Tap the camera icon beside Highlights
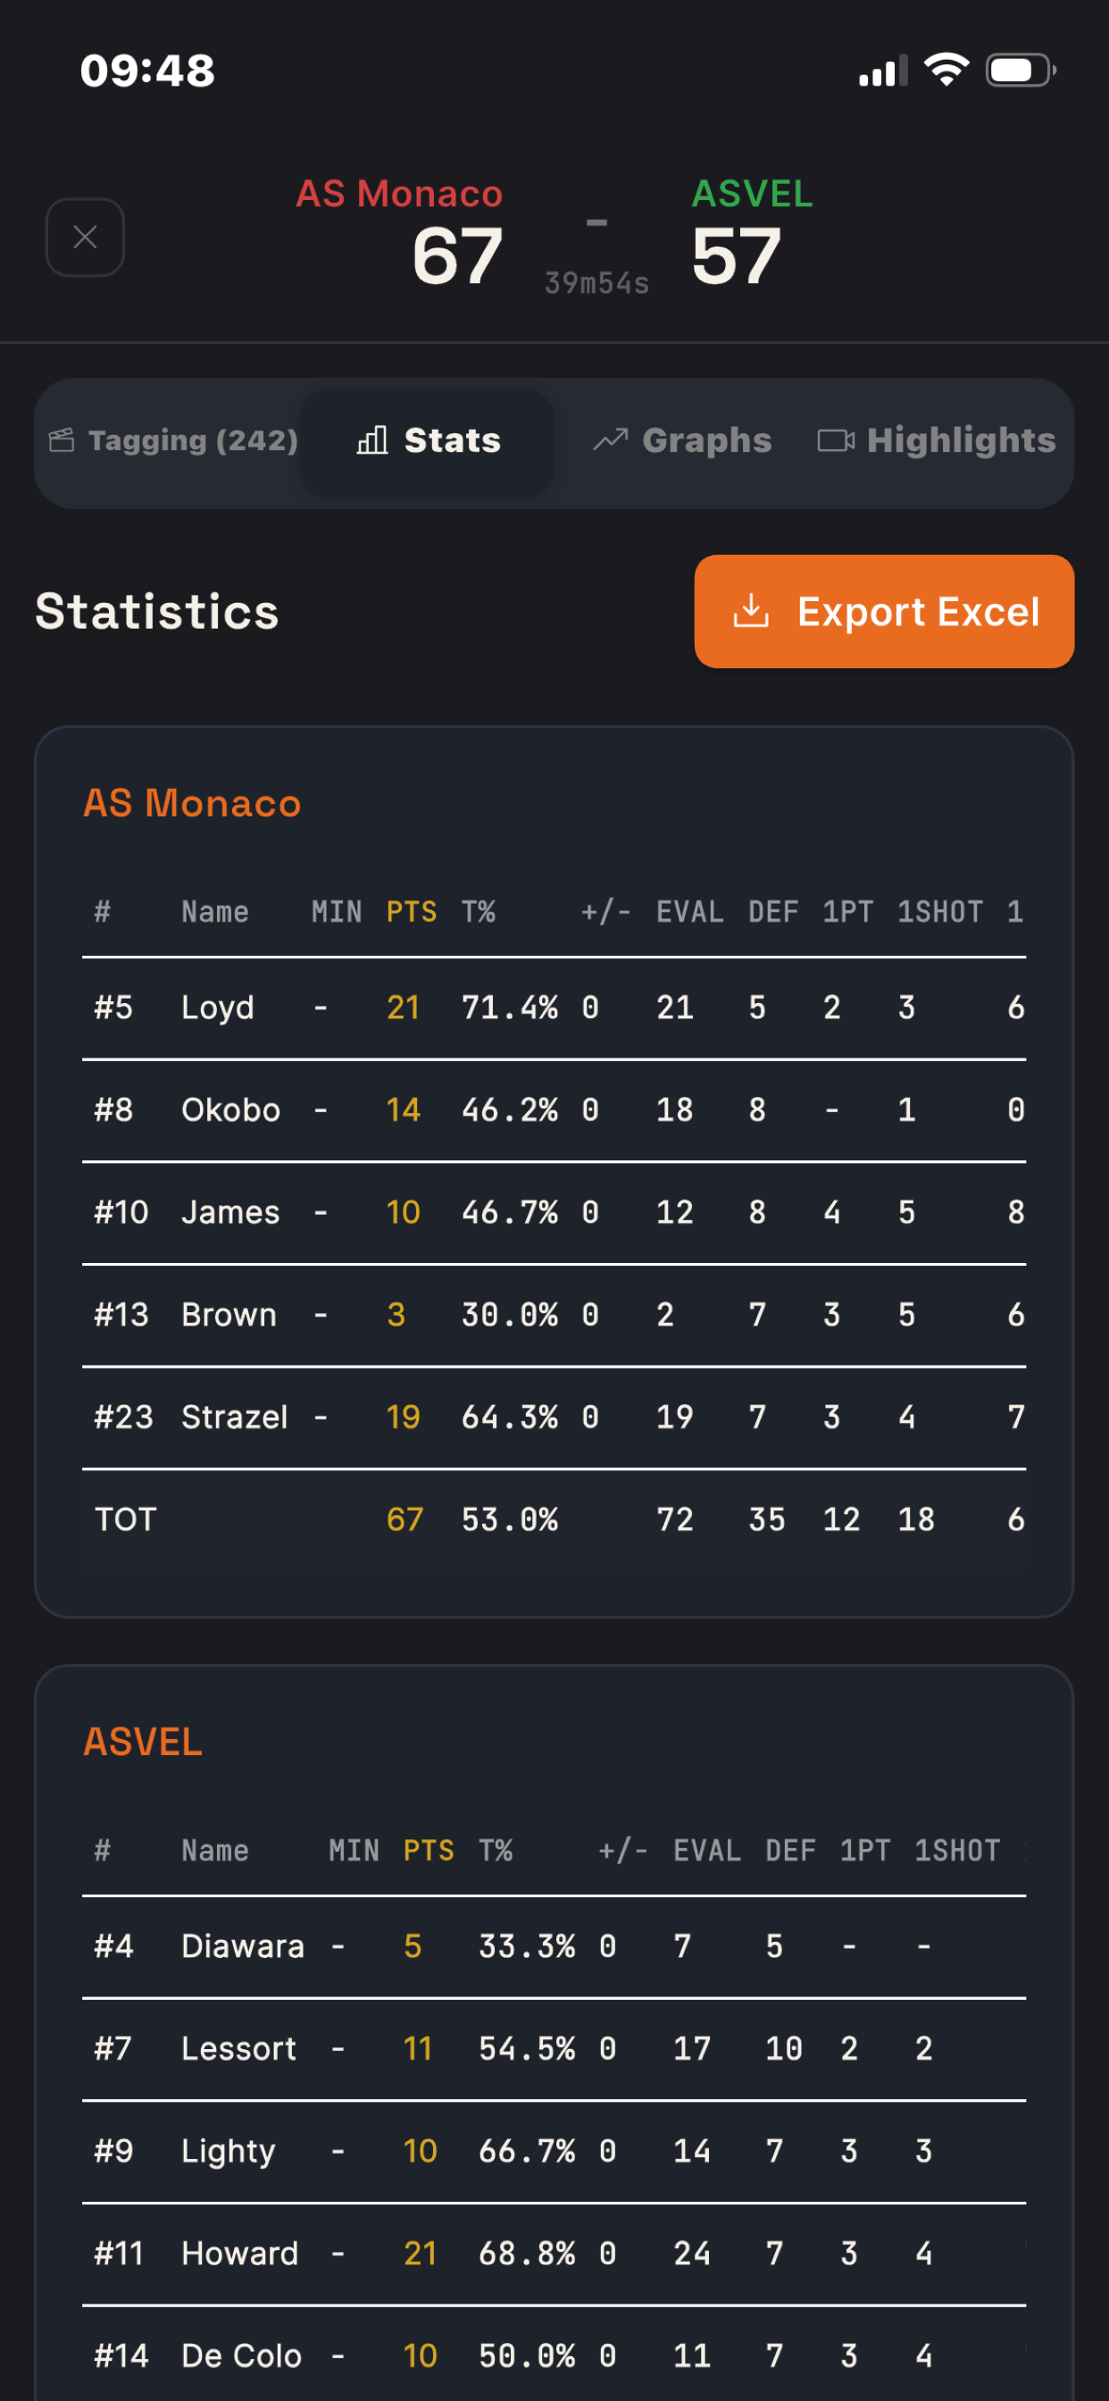Image resolution: width=1109 pixels, height=2401 pixels. 836,441
